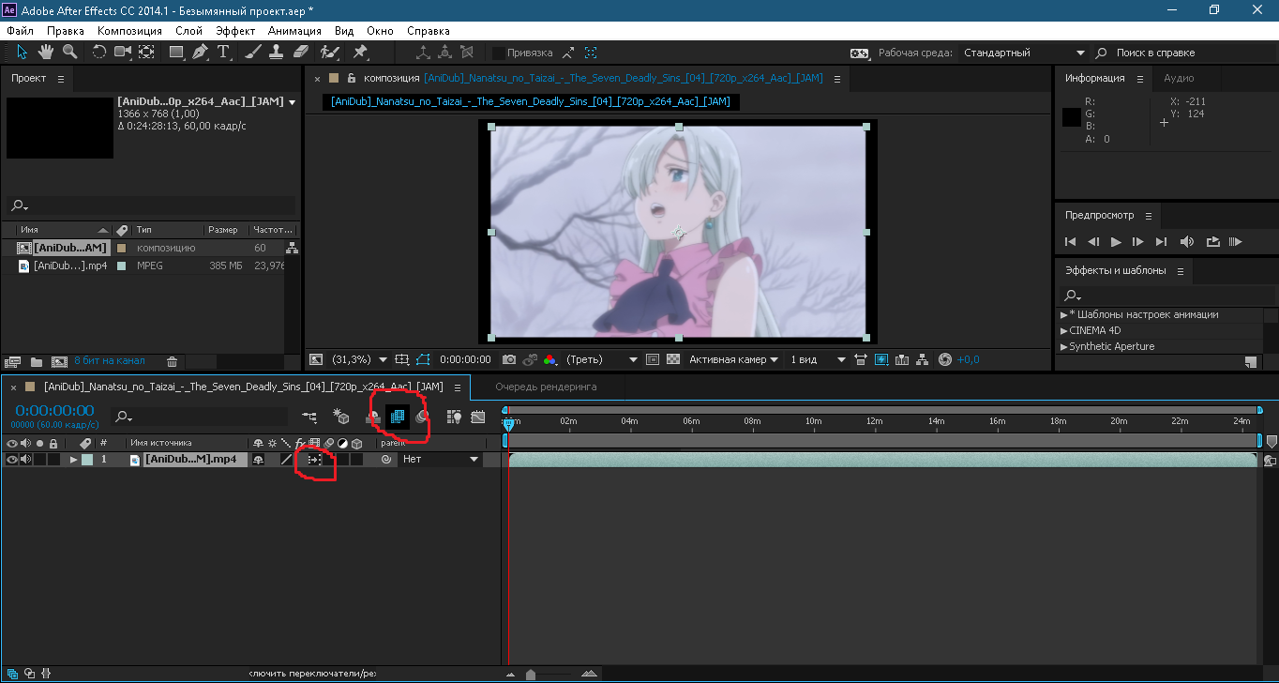Screen dimensions: 1279x683
Task: Toggle transparency grid in the viewer
Action: (x=672, y=359)
